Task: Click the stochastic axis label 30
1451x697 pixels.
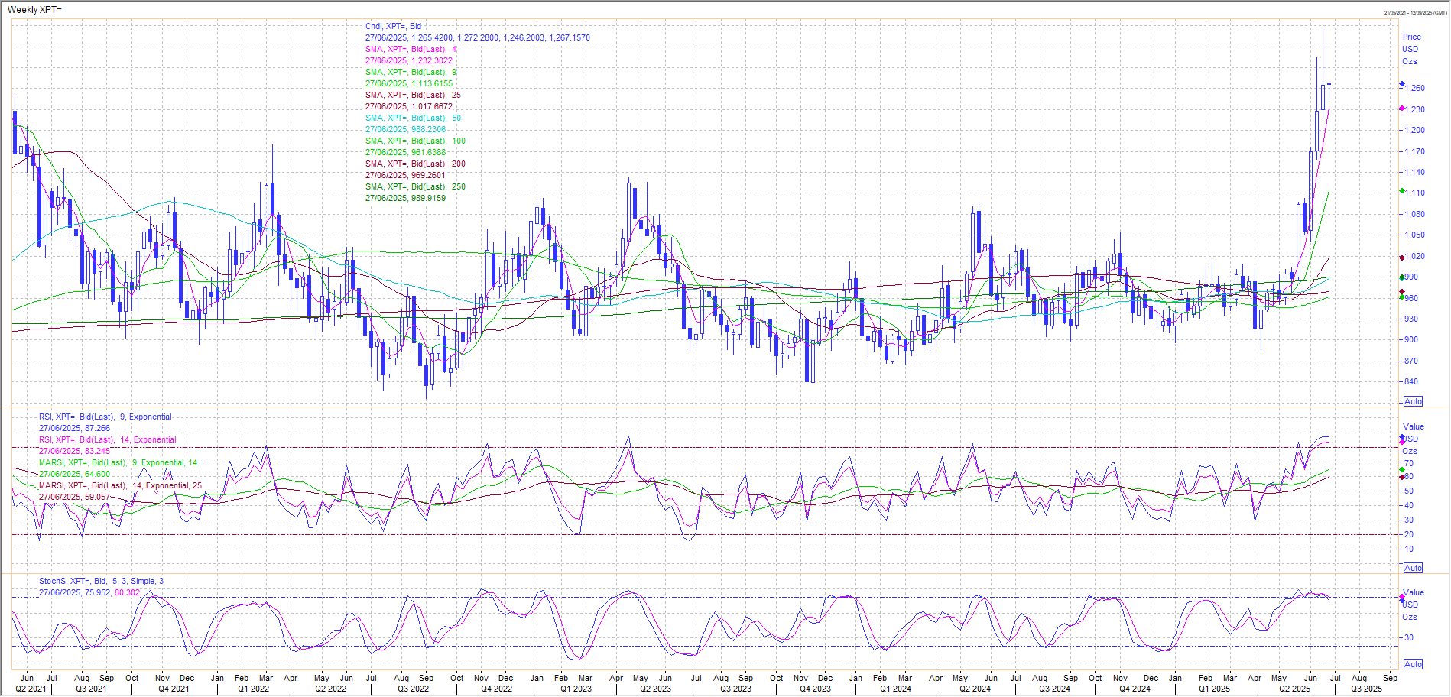Action: pos(1409,637)
